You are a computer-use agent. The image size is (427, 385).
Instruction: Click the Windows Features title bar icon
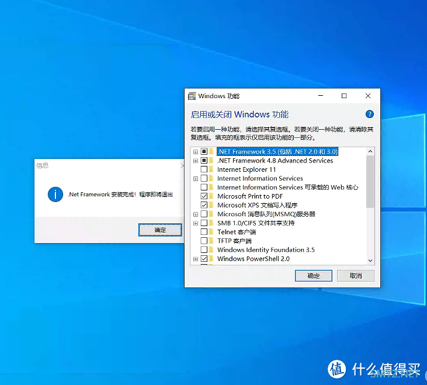192,96
